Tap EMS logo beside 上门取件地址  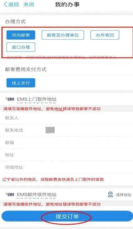(10, 99)
